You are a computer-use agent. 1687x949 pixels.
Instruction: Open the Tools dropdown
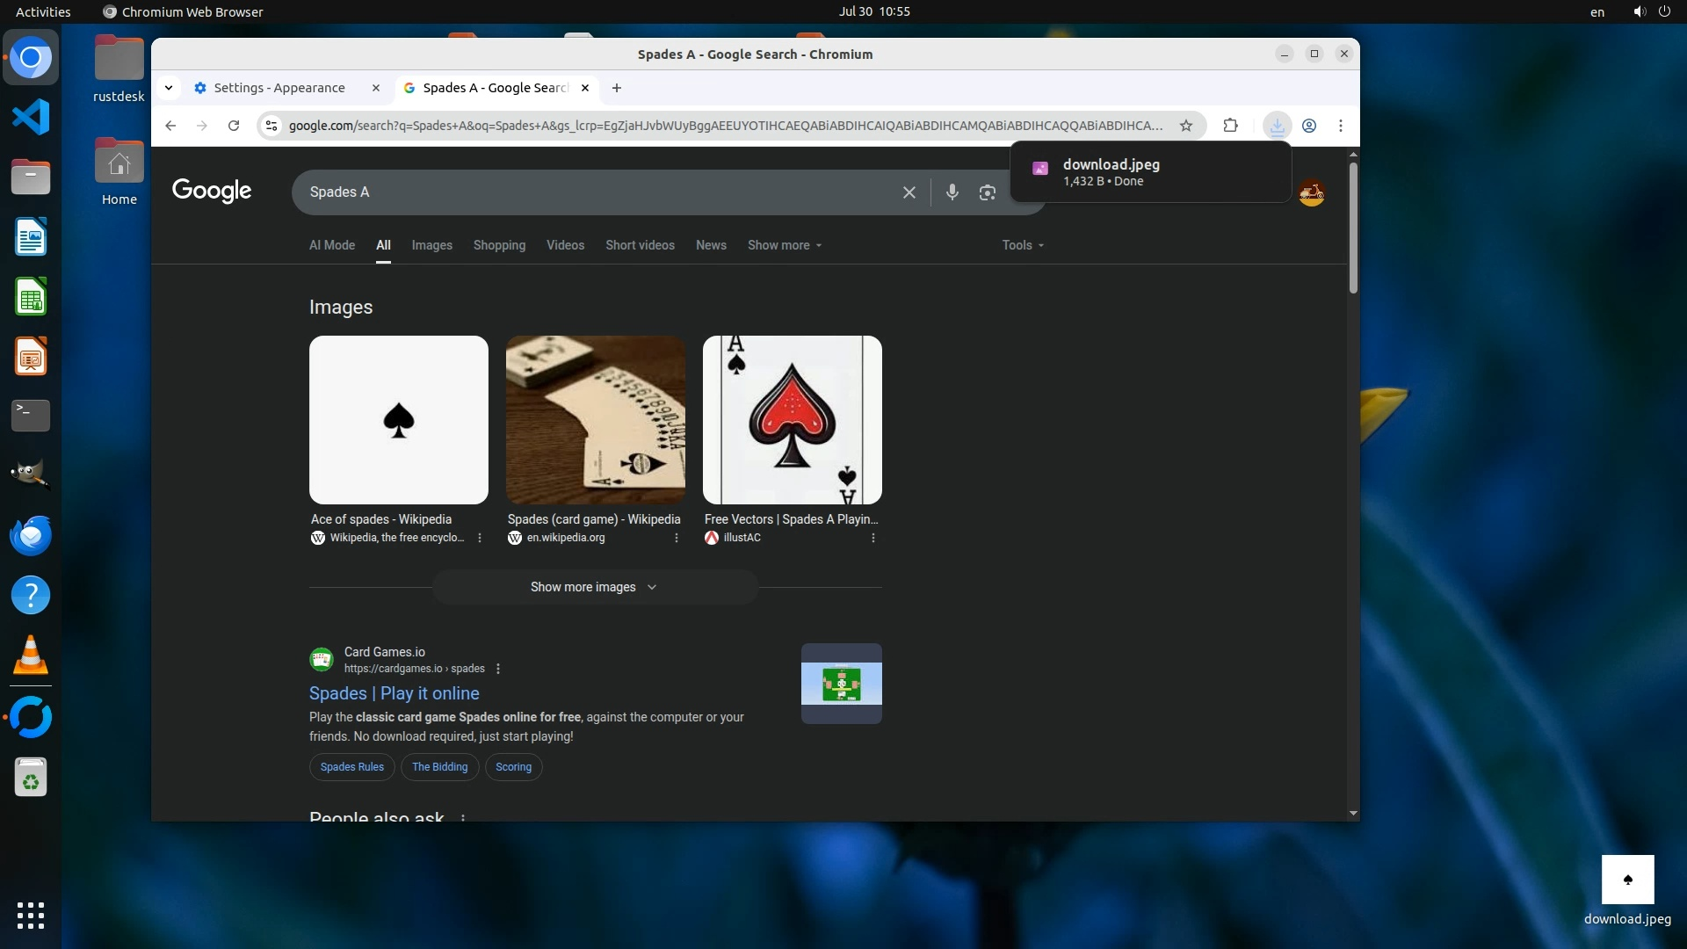(x=1023, y=245)
